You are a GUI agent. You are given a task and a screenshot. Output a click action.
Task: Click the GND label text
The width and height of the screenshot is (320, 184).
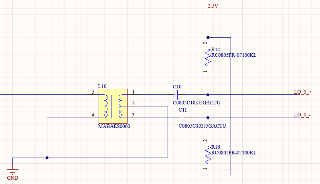click(12, 178)
